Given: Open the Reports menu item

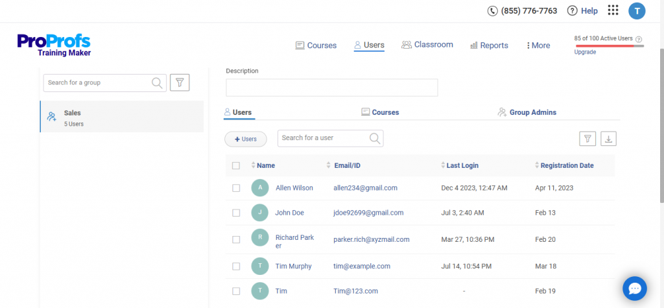Looking at the screenshot, I should pos(489,45).
